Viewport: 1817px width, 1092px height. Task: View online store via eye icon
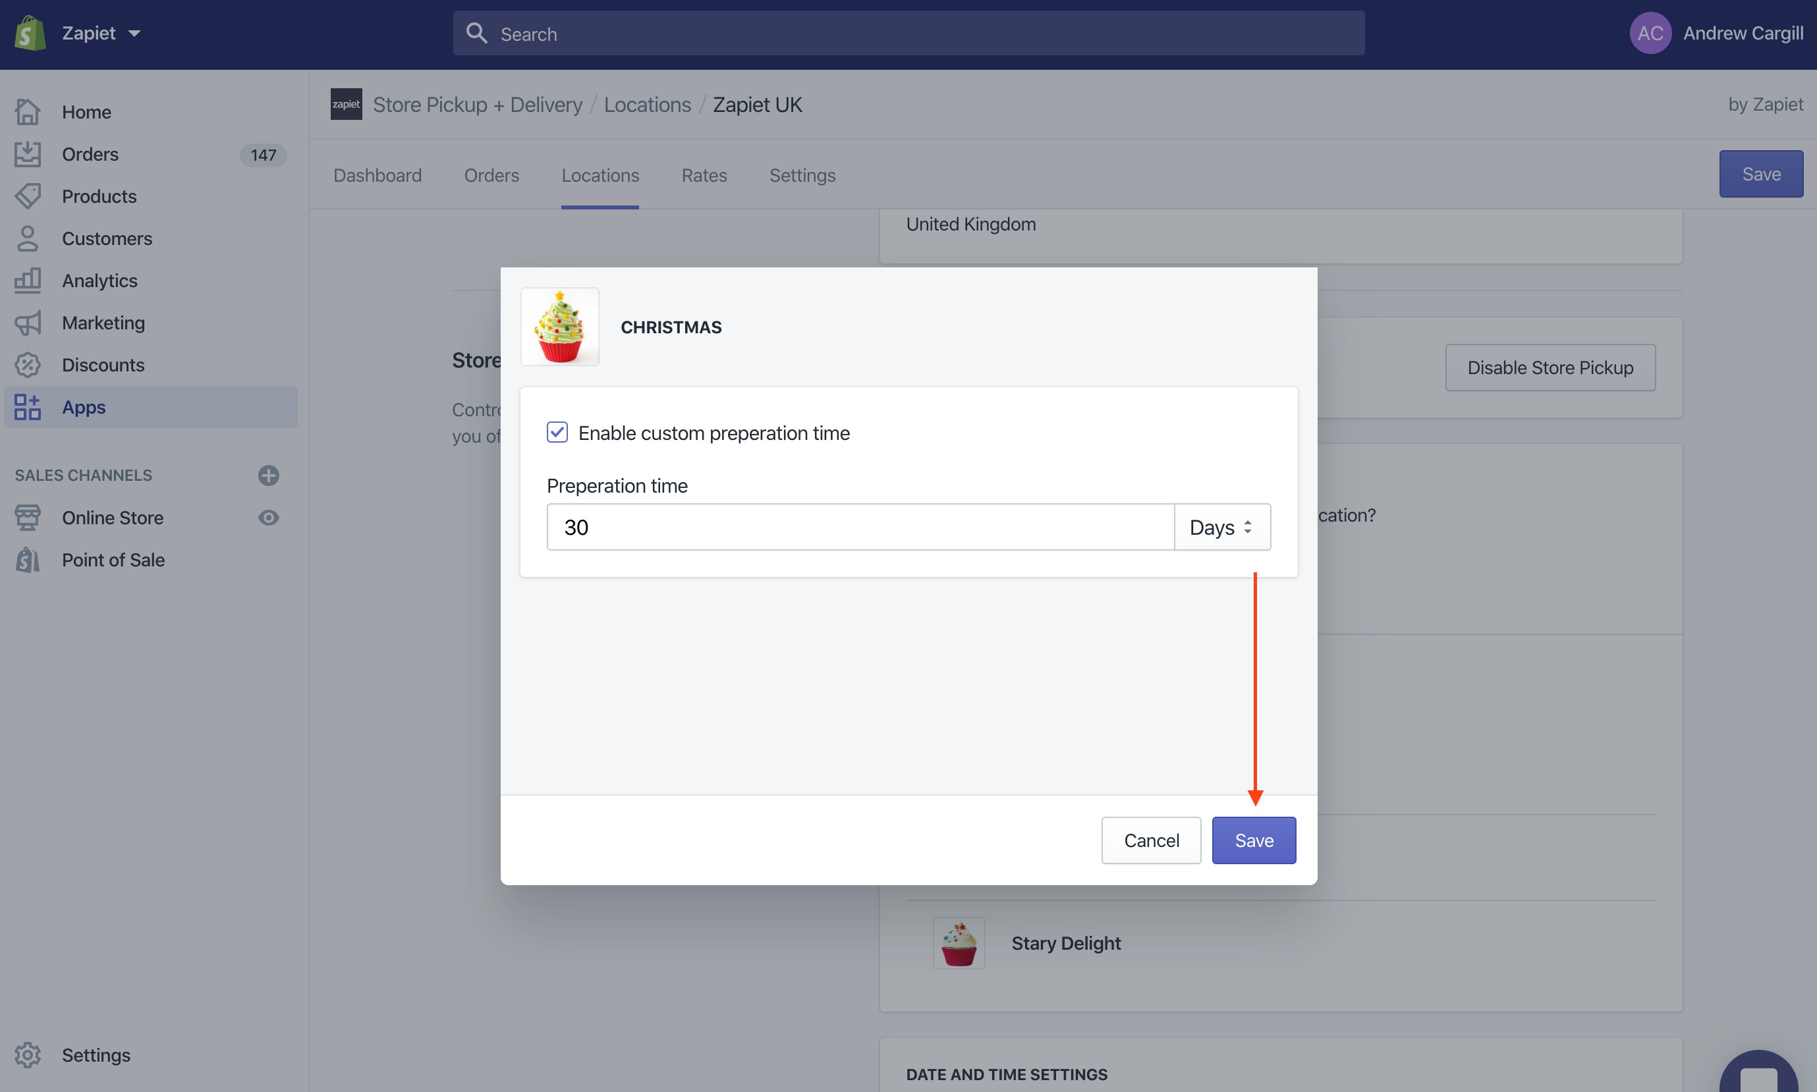tap(268, 517)
